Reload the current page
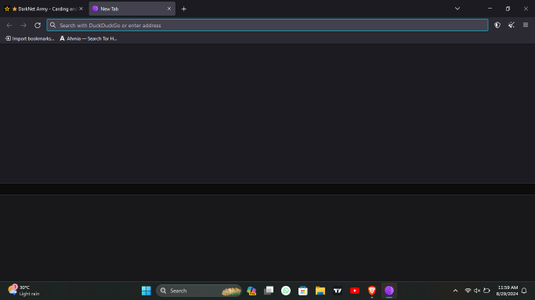Screen dimensions: 535x300 coord(38,25)
